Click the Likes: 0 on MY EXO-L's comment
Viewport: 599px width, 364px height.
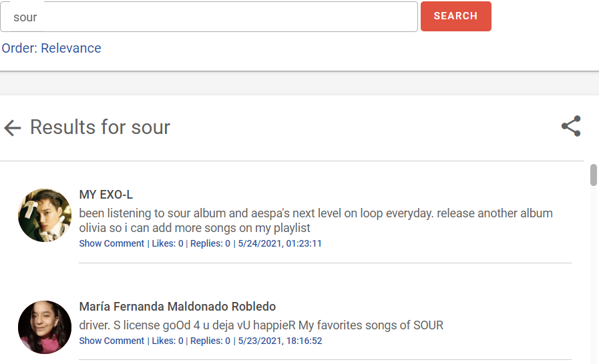coord(168,243)
